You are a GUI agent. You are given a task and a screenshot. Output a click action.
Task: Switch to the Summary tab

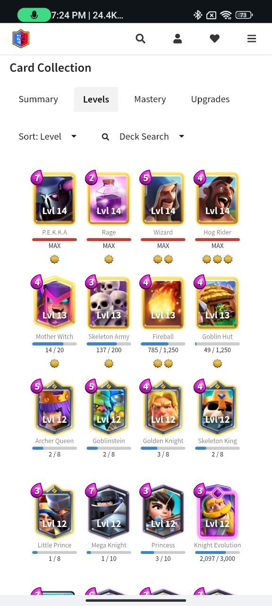[38, 99]
